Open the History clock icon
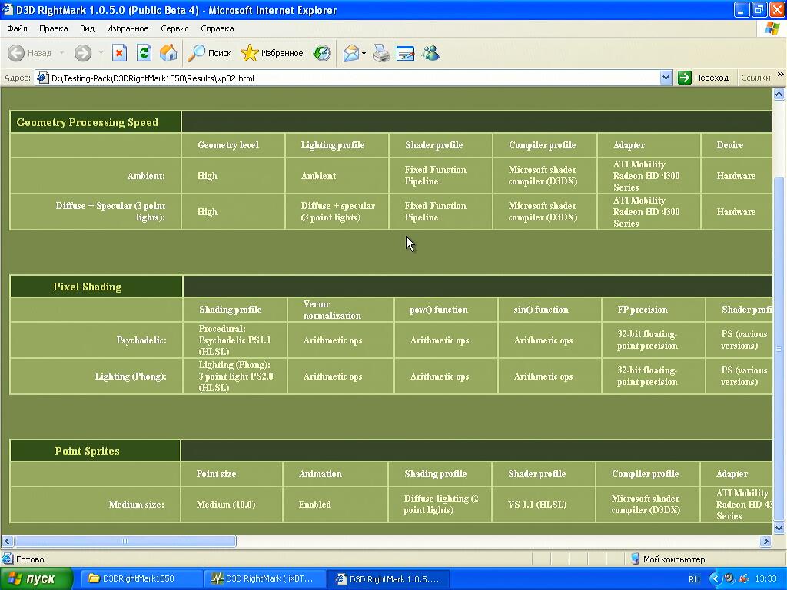Image resolution: width=787 pixels, height=590 pixels. 322,53
